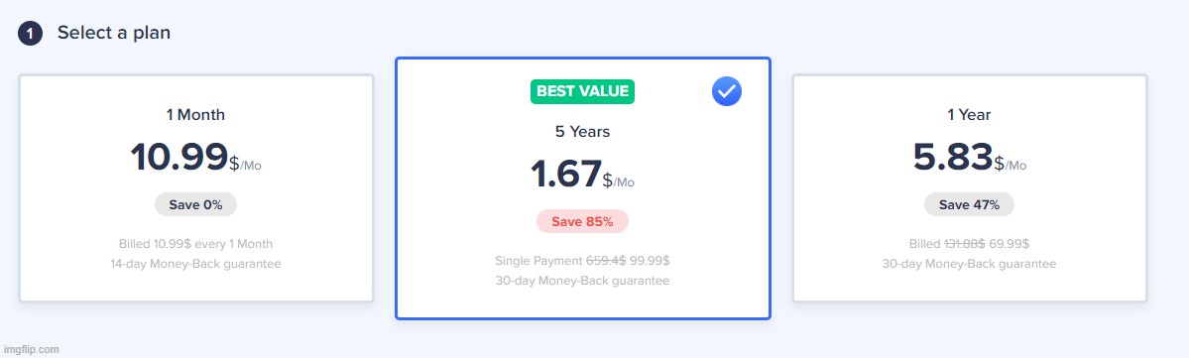
Task: Click the Billed 10.99$ every 1 Month line
Action: click(x=195, y=244)
